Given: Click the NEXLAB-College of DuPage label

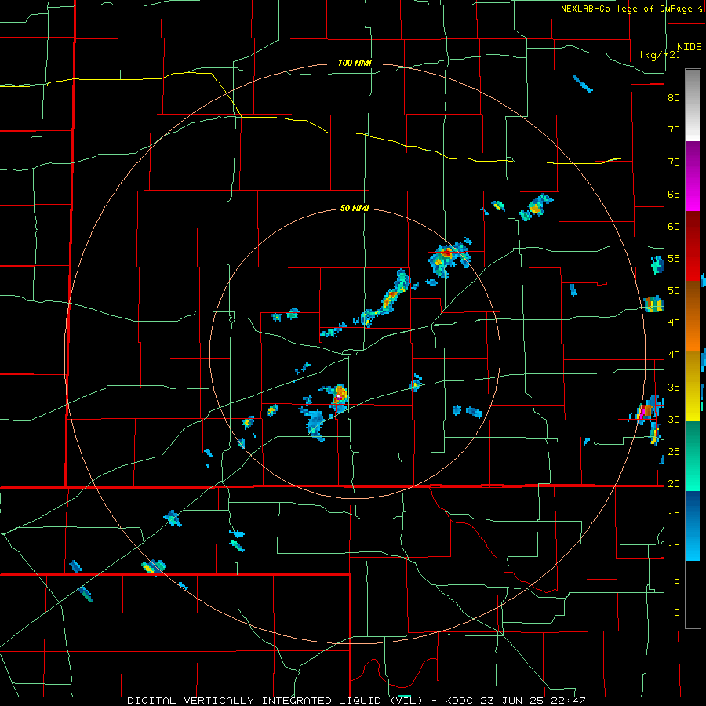Looking at the screenshot, I should pyautogui.click(x=626, y=9).
